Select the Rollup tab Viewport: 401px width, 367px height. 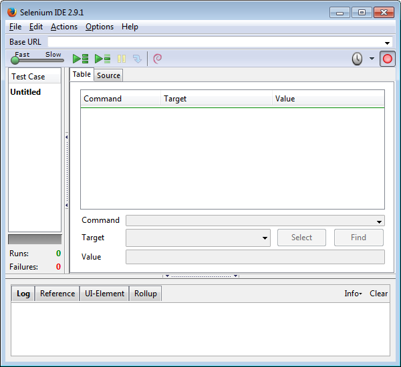click(x=146, y=294)
